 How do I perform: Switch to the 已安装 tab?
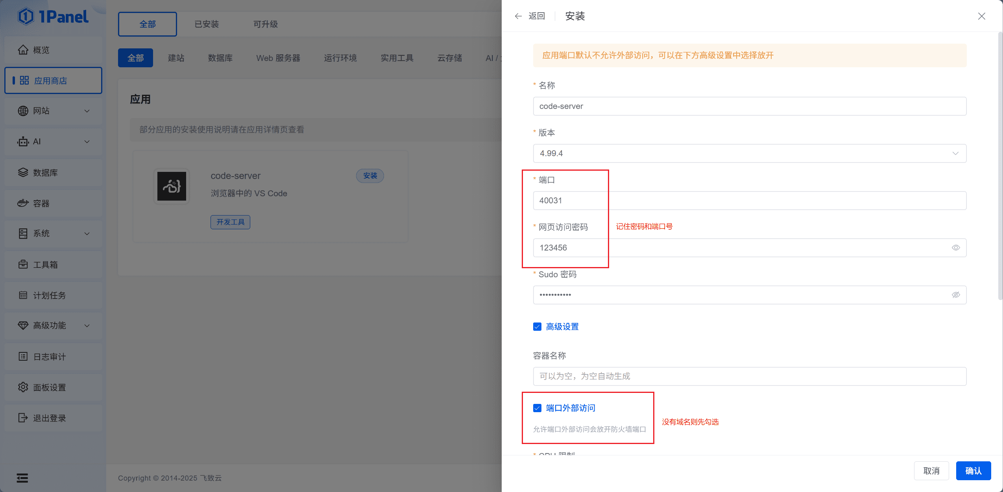pyautogui.click(x=207, y=24)
